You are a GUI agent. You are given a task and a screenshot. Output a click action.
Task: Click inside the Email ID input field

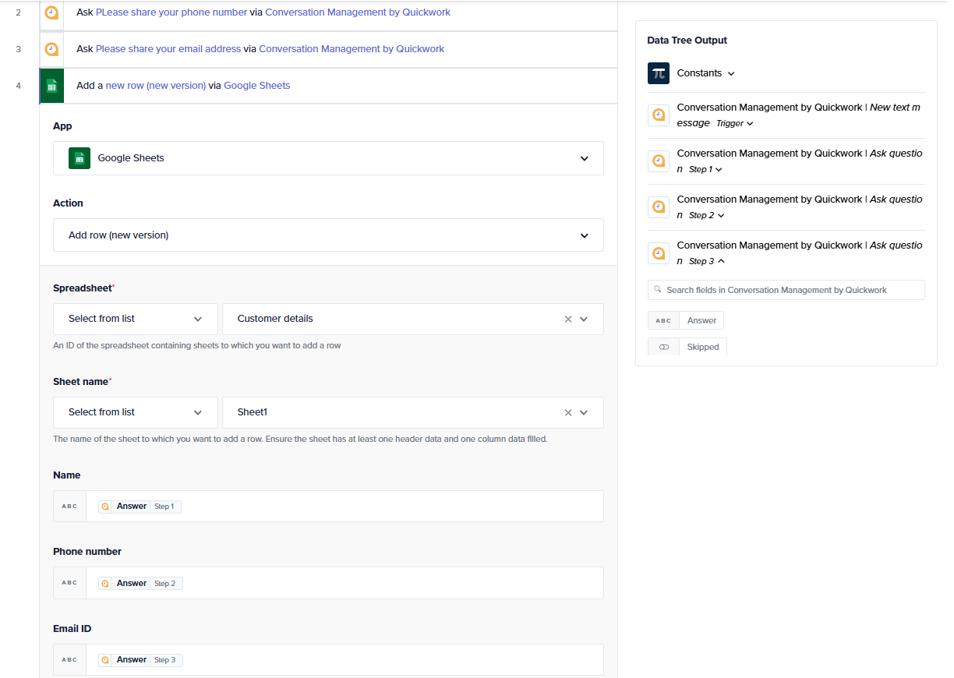344,659
